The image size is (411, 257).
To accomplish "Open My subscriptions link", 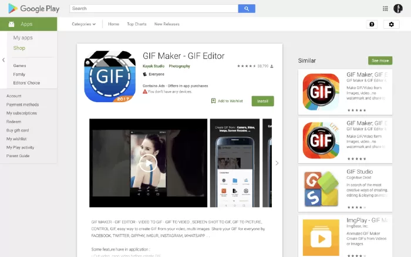I will [22, 113].
